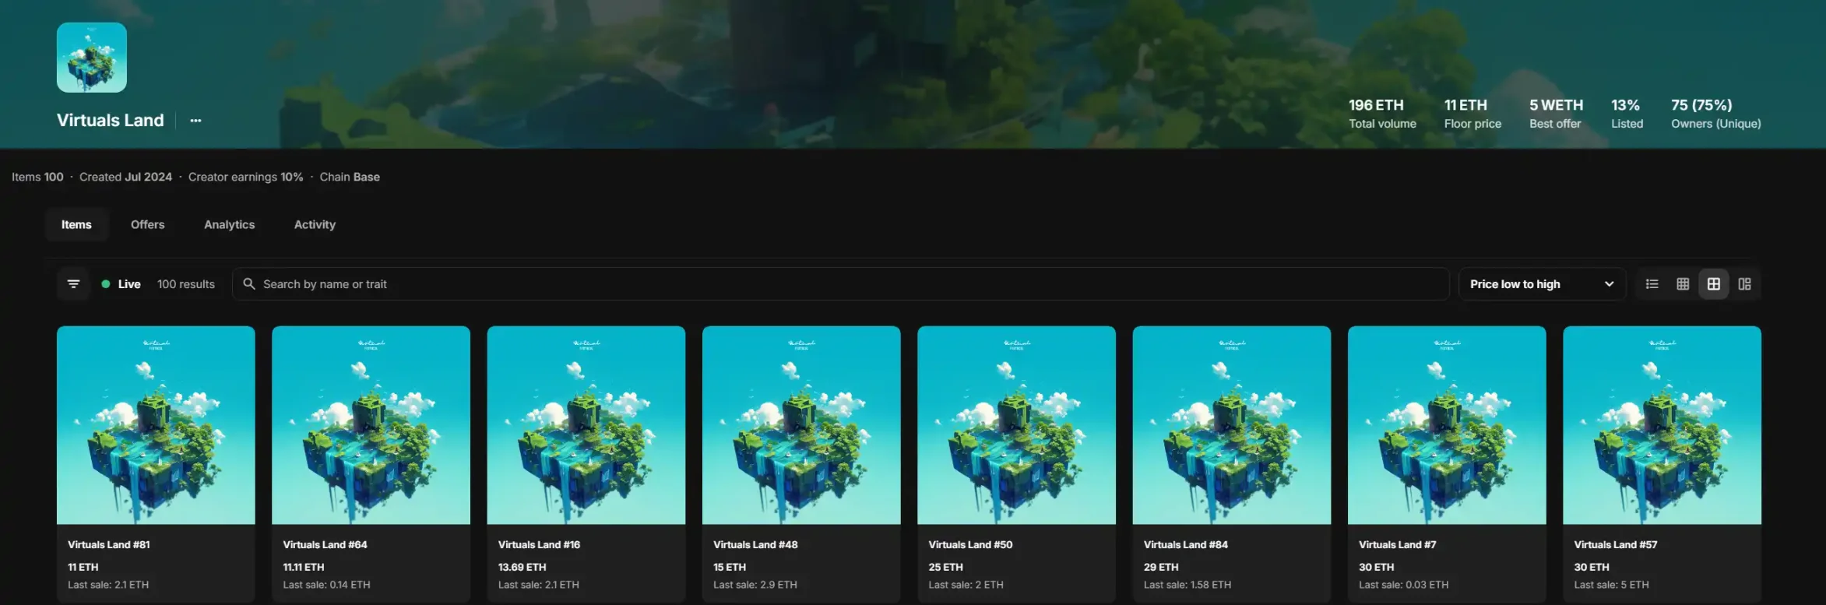Image resolution: width=1826 pixels, height=605 pixels.
Task: Toggle the Live updates indicator
Action: click(121, 284)
